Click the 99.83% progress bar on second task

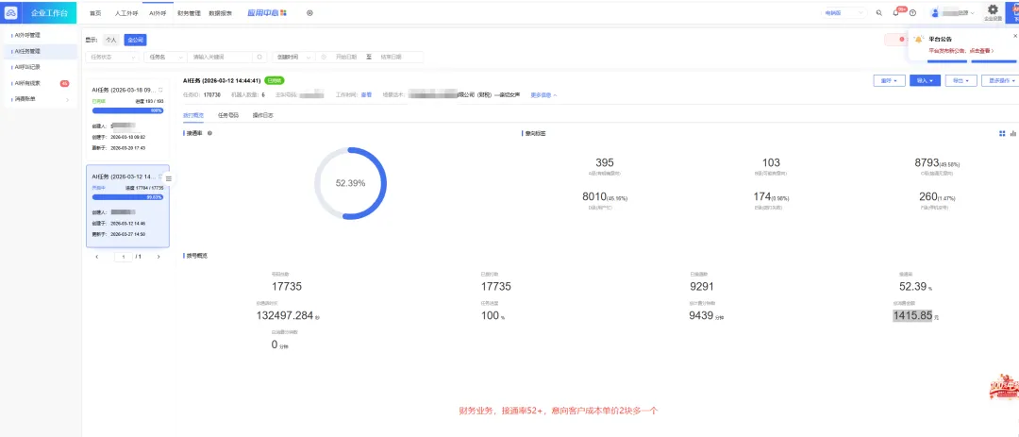tap(127, 197)
